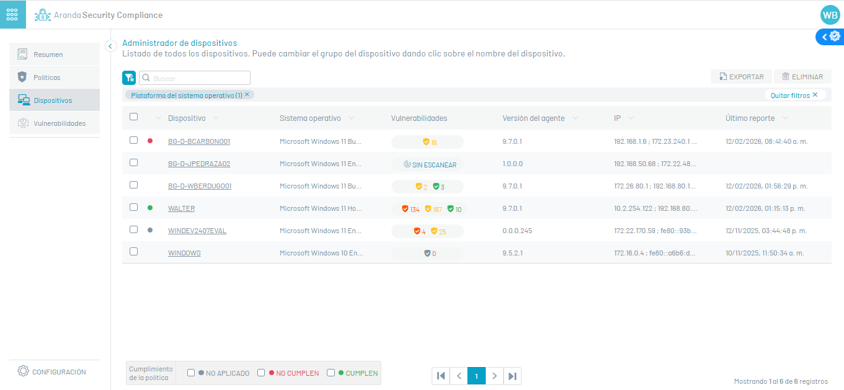The height and width of the screenshot is (390, 844).
Task: Remove the Plataforma del sistema operativo filter chip
Action: [x=247, y=95]
